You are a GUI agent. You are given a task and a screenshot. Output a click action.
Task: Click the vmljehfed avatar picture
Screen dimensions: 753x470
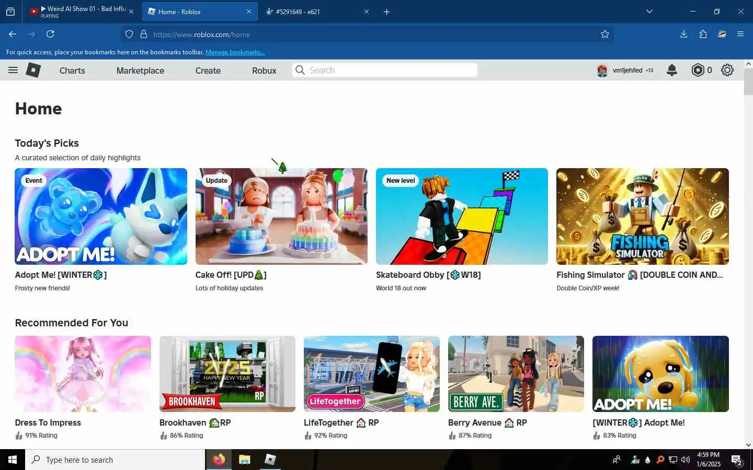[602, 70]
